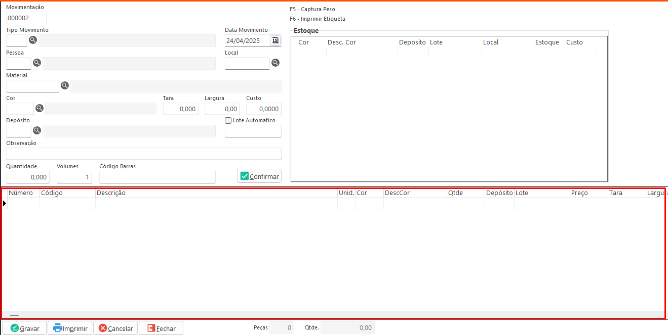The width and height of the screenshot is (668, 335).
Task: Click the Observação text field
Action: [143, 154]
